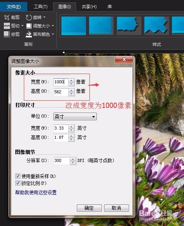The width and height of the screenshot is (184, 226).
Task: Apply the torn edge style thumbnail
Action: 129,26
